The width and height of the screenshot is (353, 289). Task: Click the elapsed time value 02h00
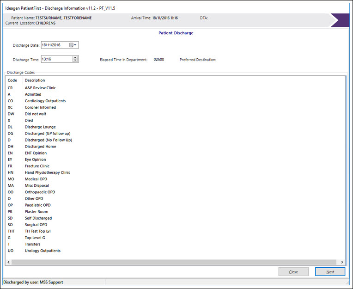coord(159,60)
